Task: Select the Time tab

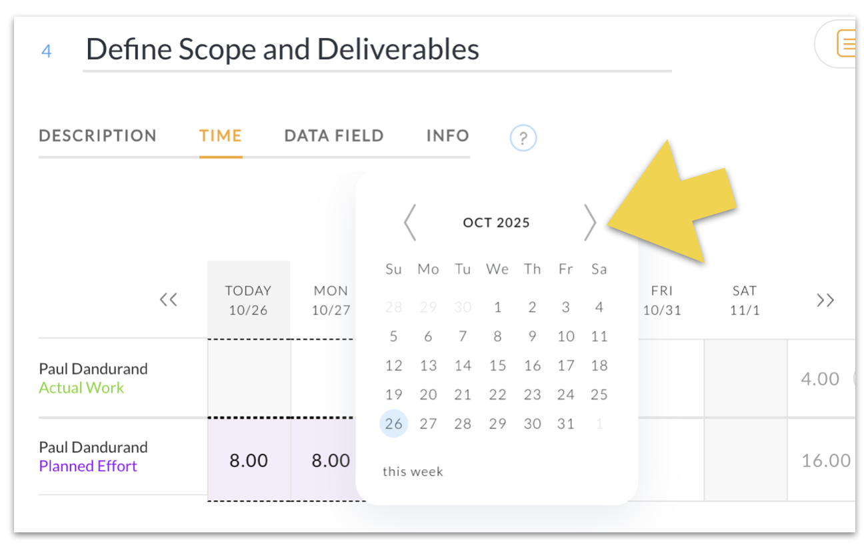Action: tap(221, 136)
